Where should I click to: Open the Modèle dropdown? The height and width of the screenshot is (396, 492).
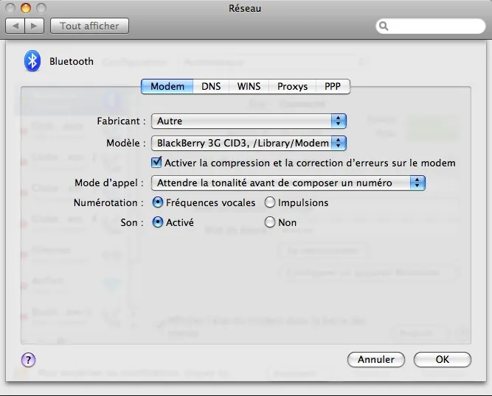tap(249, 143)
